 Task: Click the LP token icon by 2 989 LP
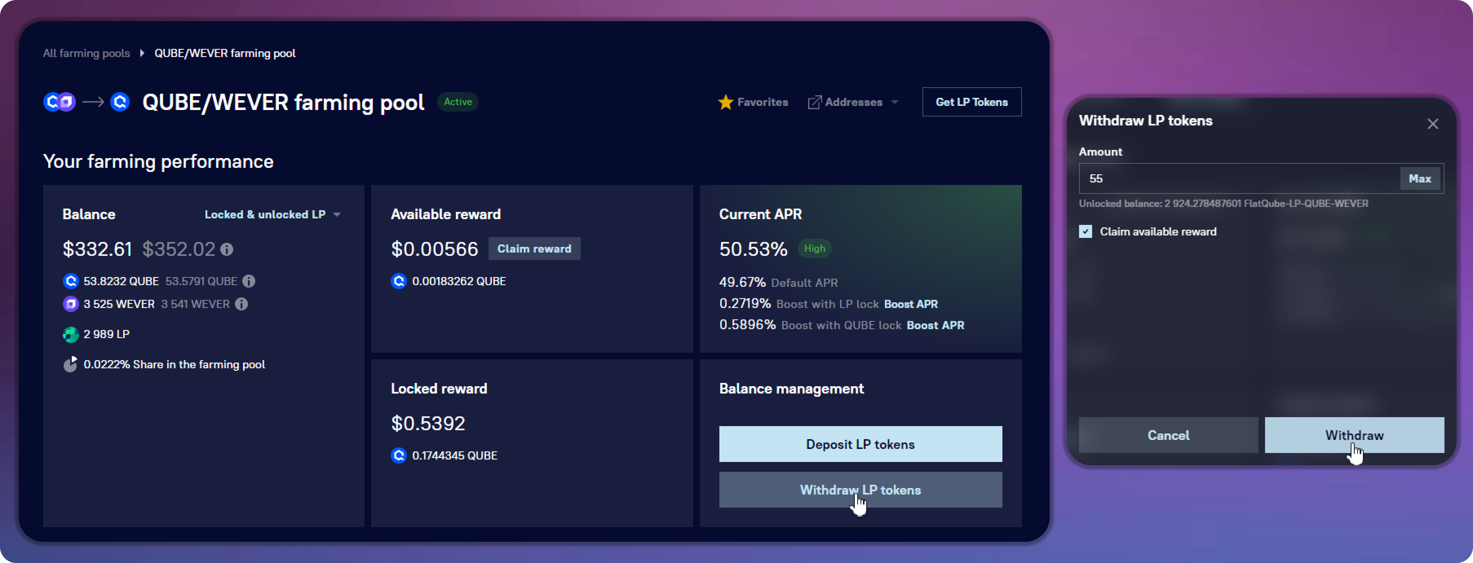click(x=70, y=334)
